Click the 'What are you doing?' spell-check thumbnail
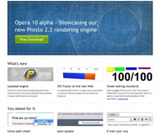Screen dimensions: 160x133 (31, 119)
